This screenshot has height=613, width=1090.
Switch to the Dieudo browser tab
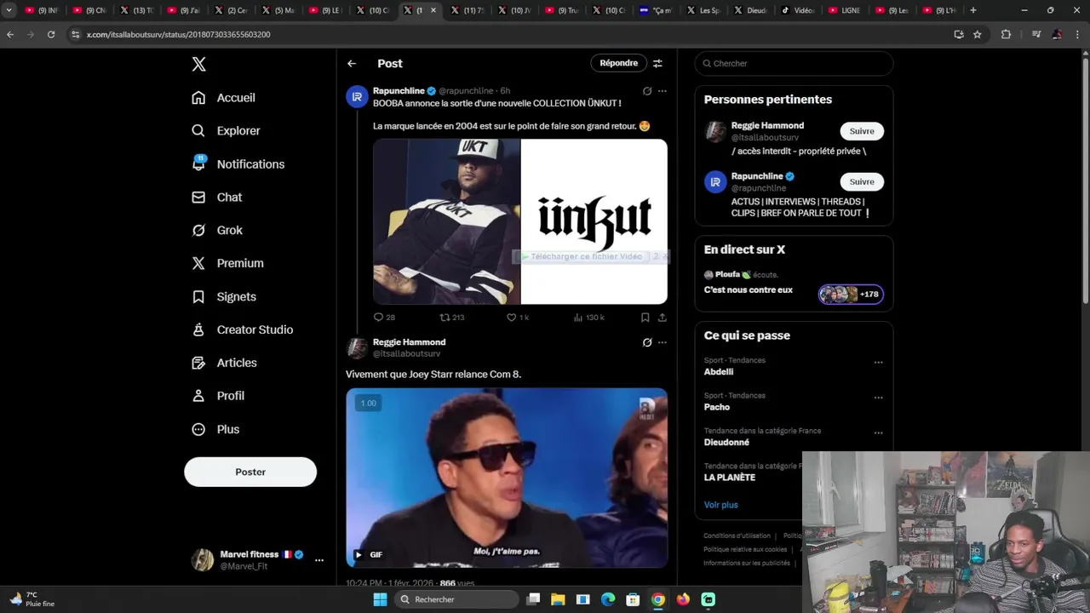click(x=749, y=10)
